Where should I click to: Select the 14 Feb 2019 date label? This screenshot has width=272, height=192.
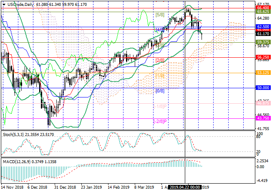(x=118, y=188)
